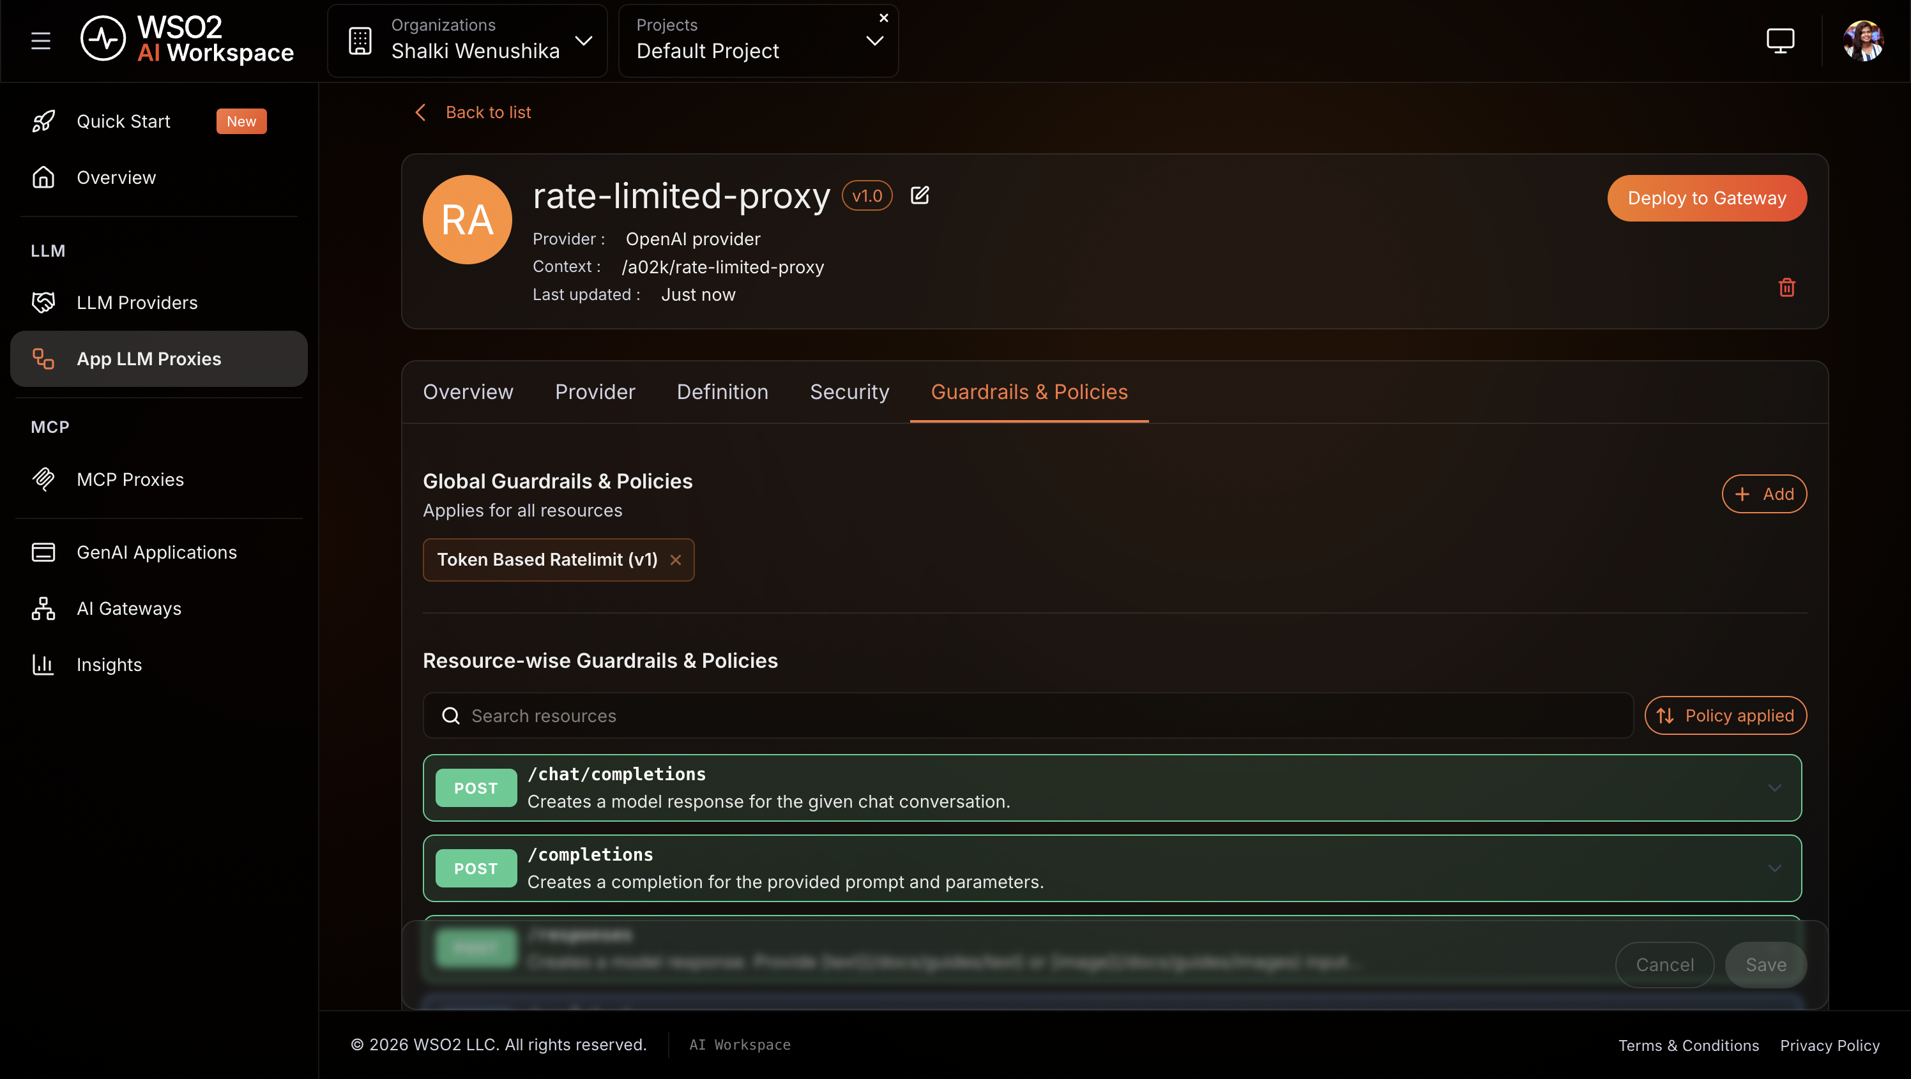Screen dimensions: 1911x1079
Task: Remove the Token Based Ratelimit policy
Action: [x=675, y=560]
